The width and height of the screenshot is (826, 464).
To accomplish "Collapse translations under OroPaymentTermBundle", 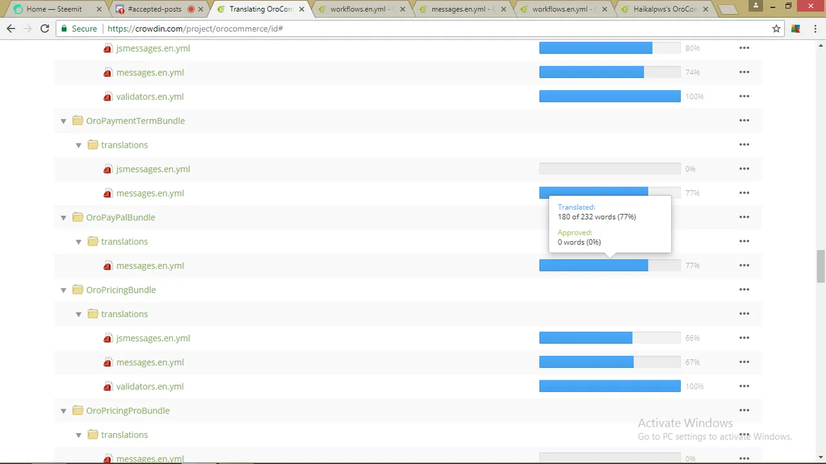I will coord(79,145).
